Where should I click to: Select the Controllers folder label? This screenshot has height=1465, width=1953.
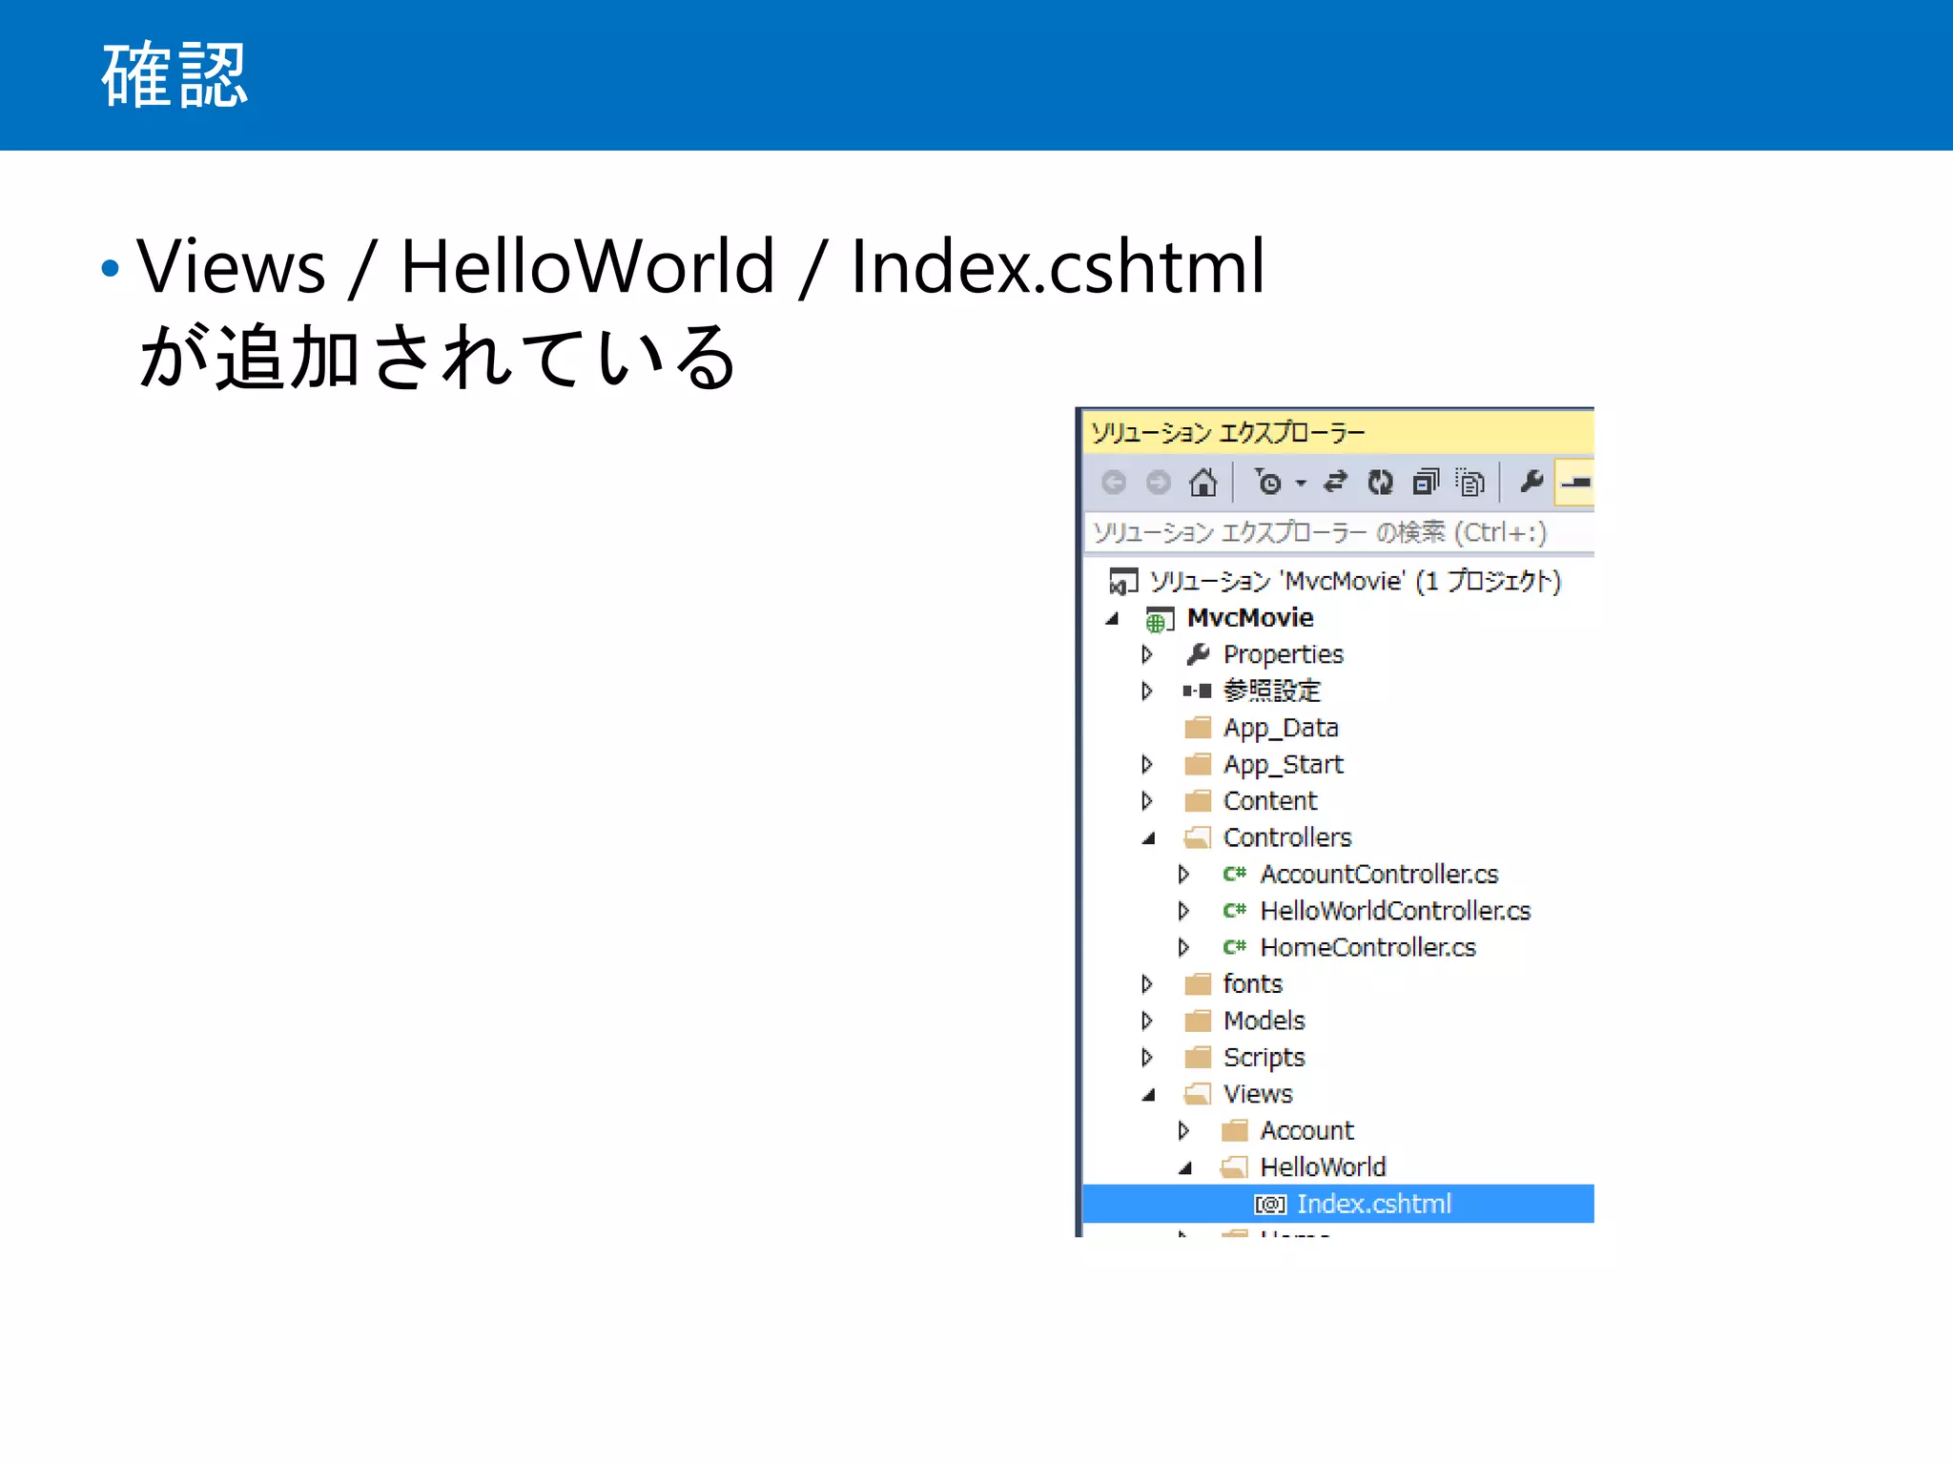tap(1287, 837)
